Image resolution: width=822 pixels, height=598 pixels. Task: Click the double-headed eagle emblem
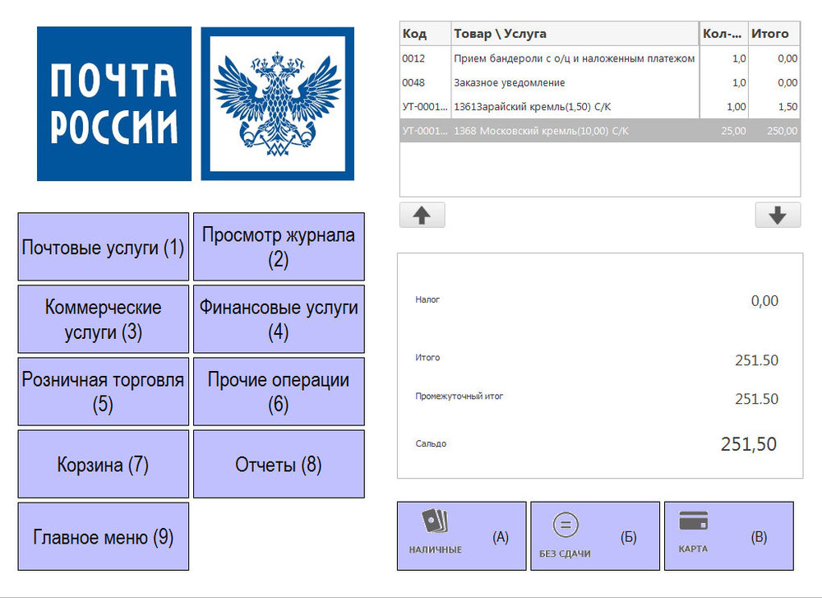pyautogui.click(x=277, y=104)
